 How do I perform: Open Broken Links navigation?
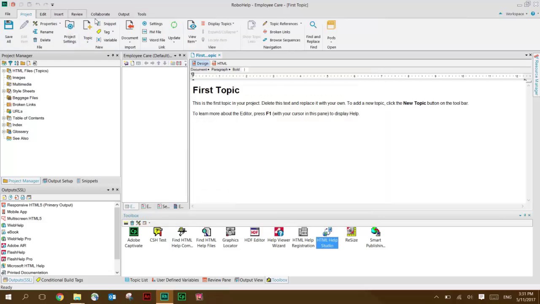(276, 32)
